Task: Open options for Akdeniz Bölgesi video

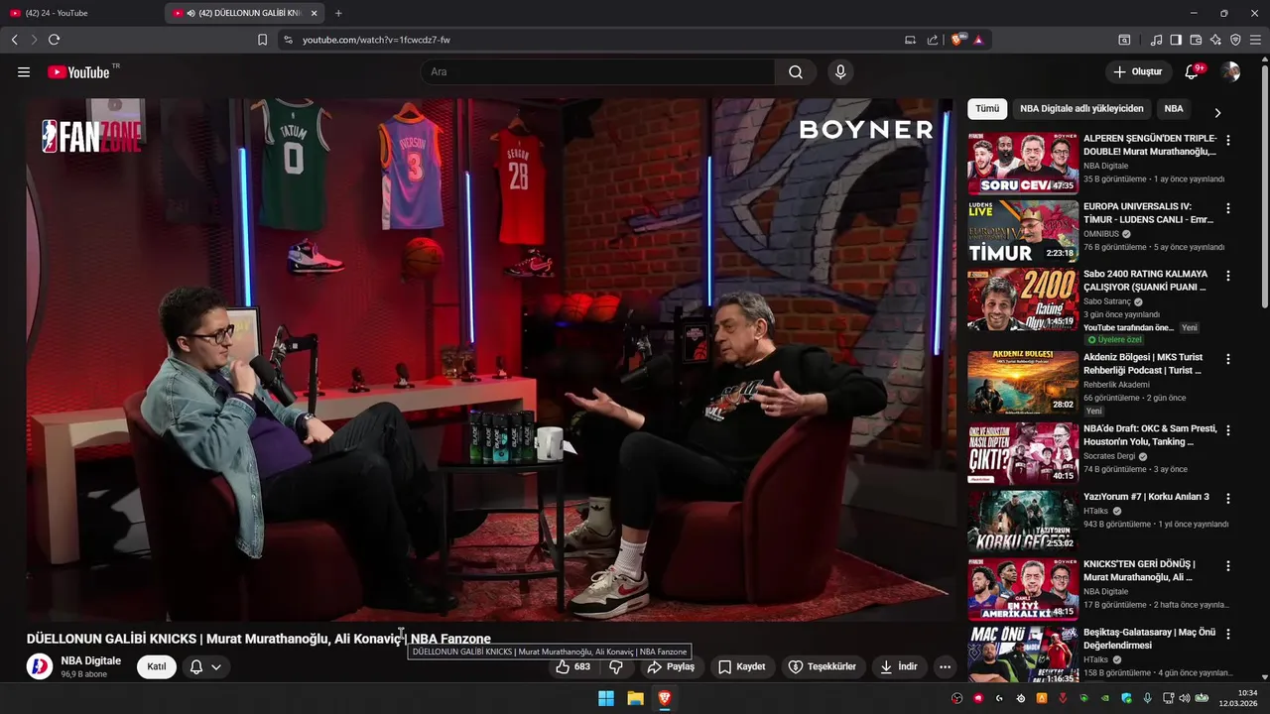Action: 1228,359
